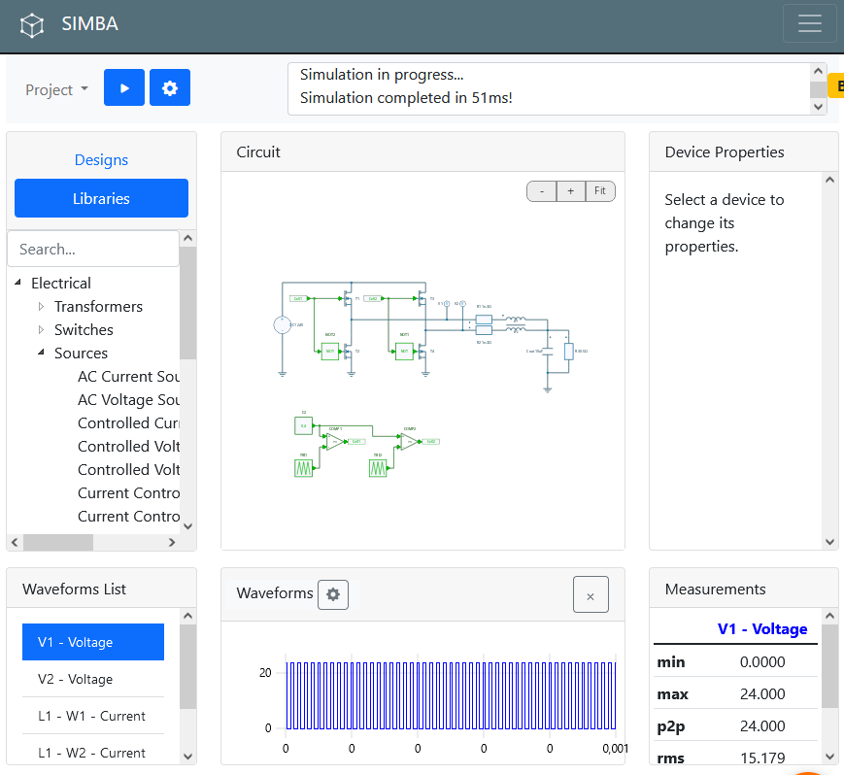Select comparator COMP1

(335, 442)
